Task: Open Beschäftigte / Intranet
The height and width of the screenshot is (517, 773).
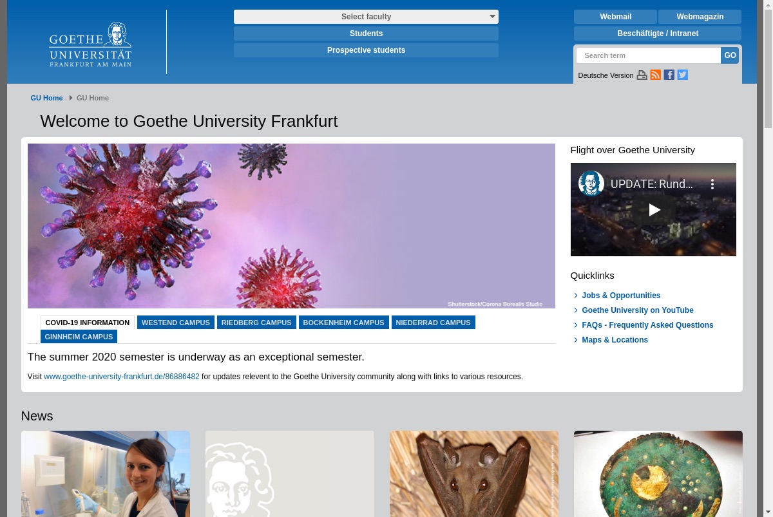Action: click(658, 33)
